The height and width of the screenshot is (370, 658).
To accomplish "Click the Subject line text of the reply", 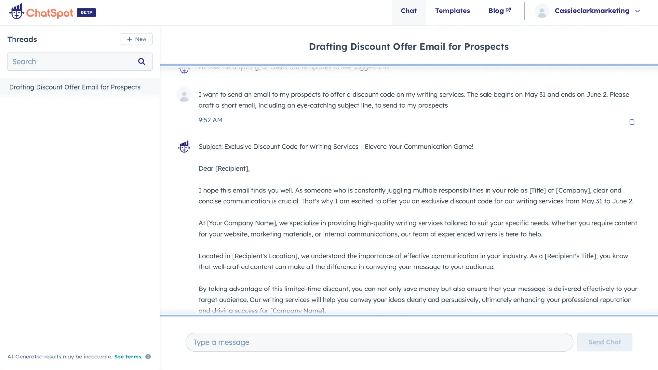I will [x=336, y=147].
